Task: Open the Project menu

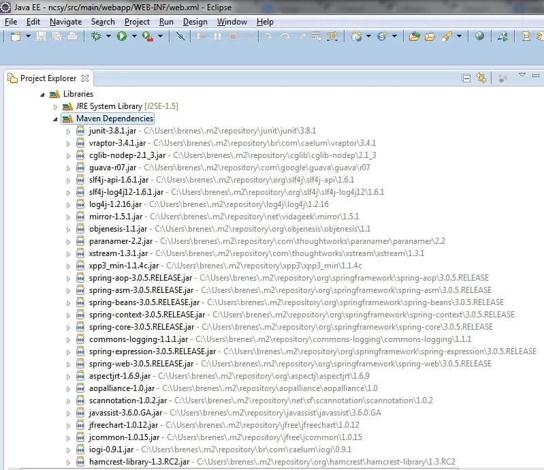Action: pyautogui.click(x=137, y=22)
